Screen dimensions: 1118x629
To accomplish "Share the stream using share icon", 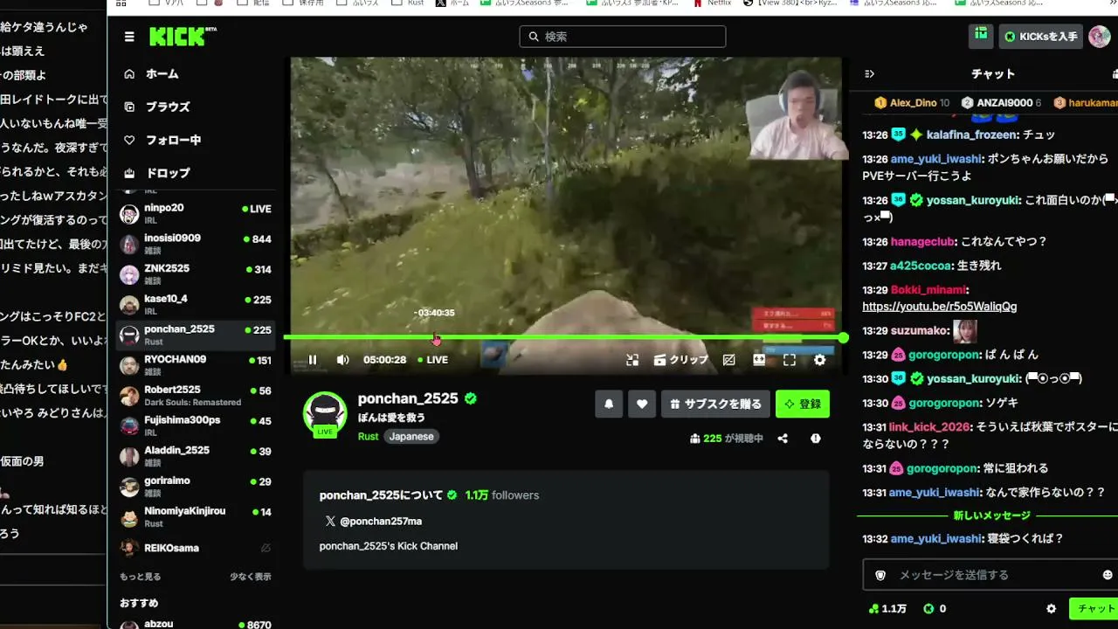I will pos(783,439).
